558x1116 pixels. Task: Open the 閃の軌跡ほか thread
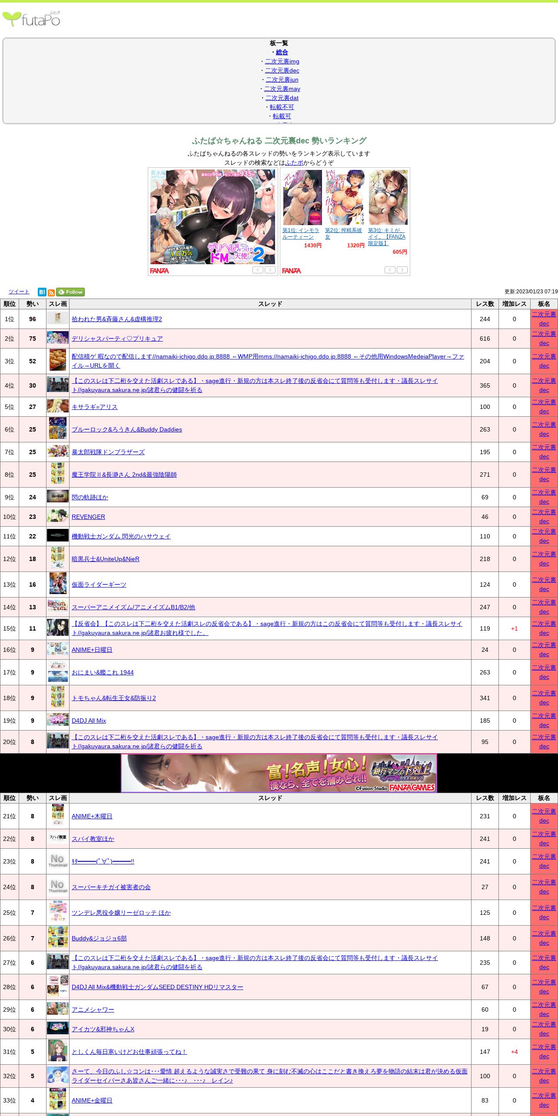90,497
